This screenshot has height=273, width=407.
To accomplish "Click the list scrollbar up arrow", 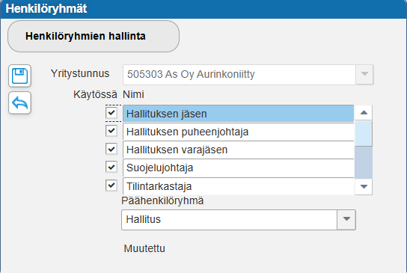I will point(364,113).
